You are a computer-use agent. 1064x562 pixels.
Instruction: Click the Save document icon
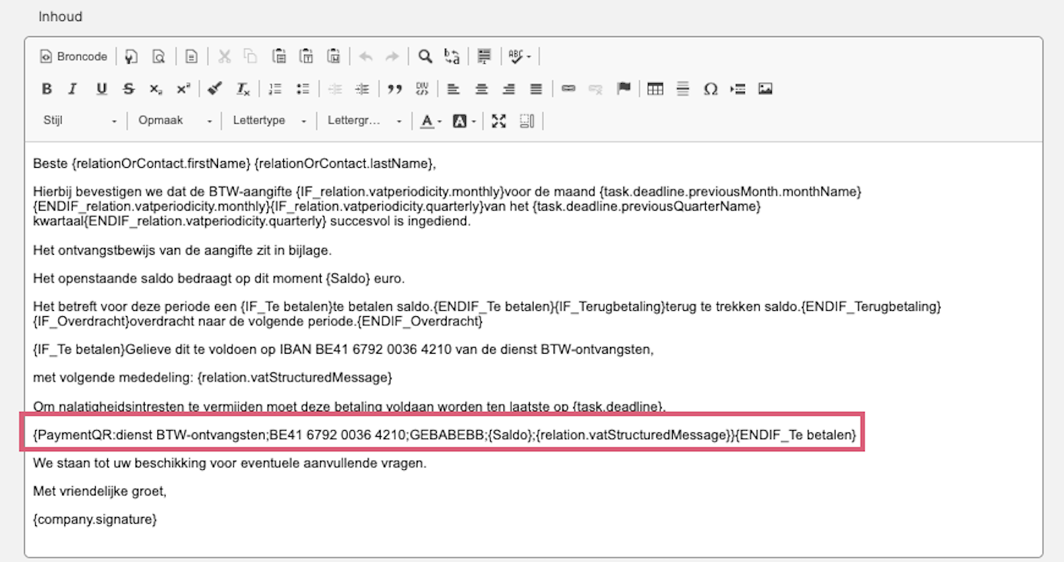[x=131, y=56]
